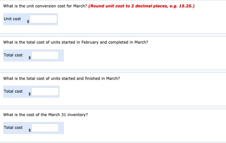Click the 'Unit cost' label
Viewport: 226px width, 143px height.
pos(12,19)
